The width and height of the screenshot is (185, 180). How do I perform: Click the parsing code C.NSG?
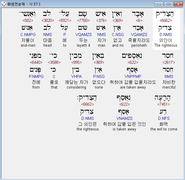[118, 35]
